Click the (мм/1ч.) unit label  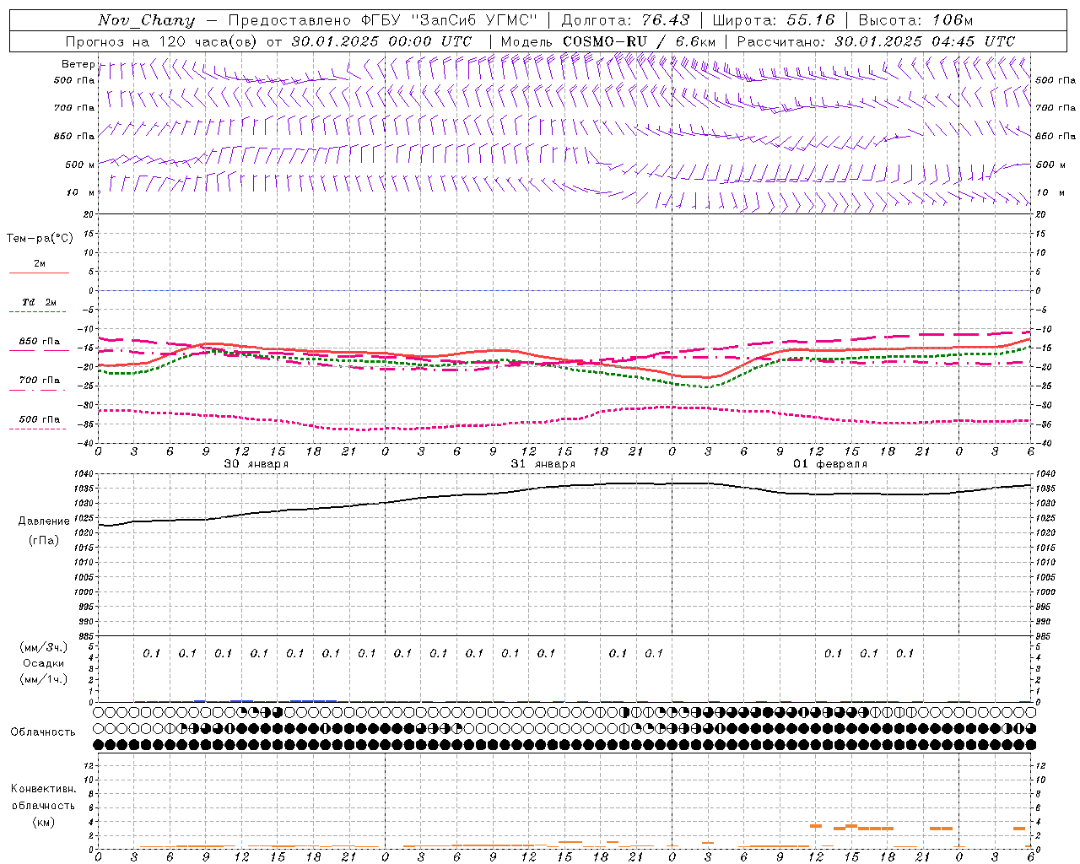pos(44,679)
